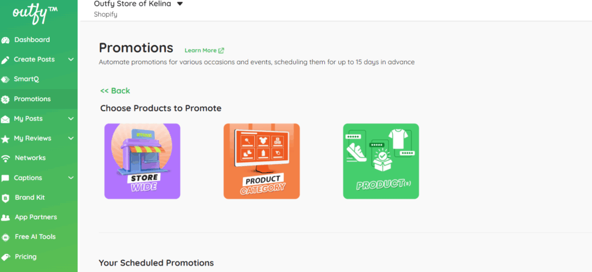Click the Dashboard gauge icon in sidebar
This screenshot has height=272, width=592.
6,41
